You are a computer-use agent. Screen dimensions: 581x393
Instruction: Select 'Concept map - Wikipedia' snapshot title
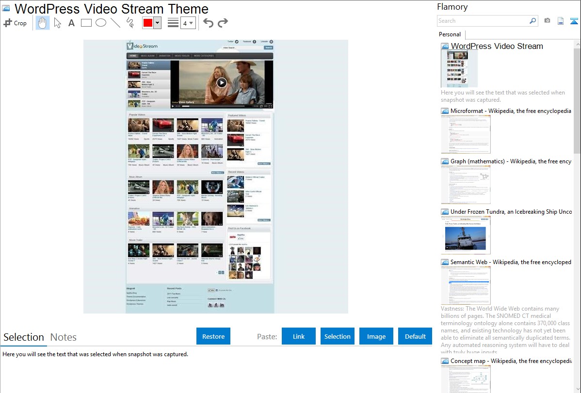click(511, 361)
